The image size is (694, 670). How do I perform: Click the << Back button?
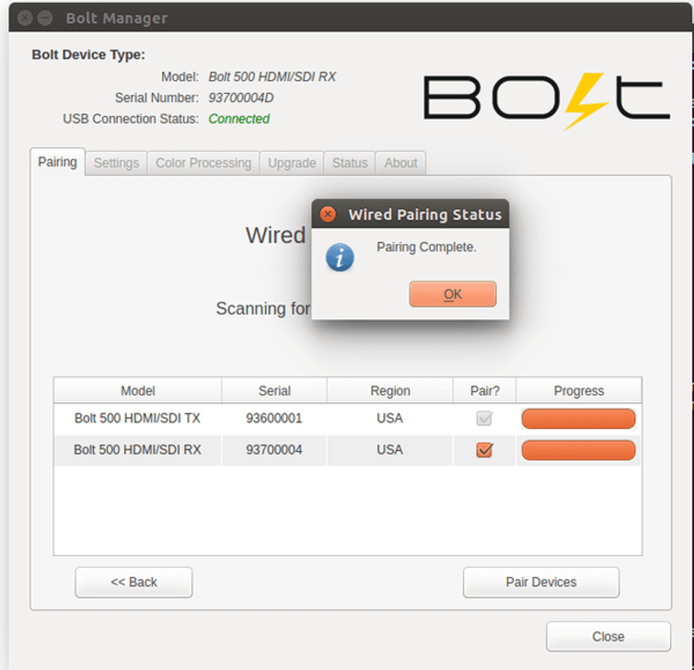click(134, 582)
